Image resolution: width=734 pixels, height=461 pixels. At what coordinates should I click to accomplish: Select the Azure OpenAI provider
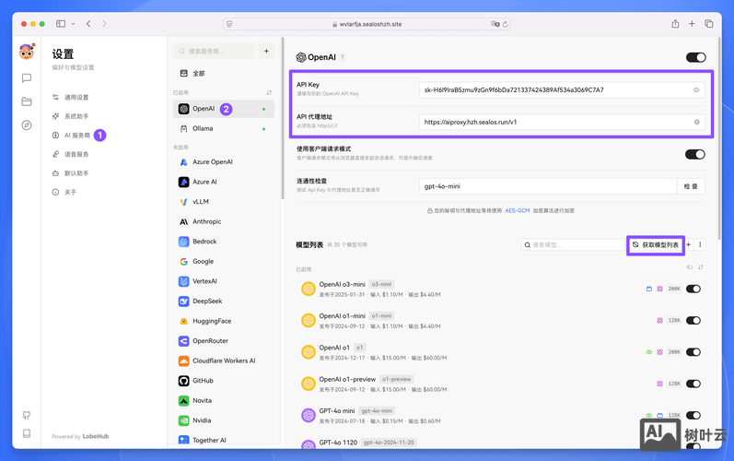224,162
